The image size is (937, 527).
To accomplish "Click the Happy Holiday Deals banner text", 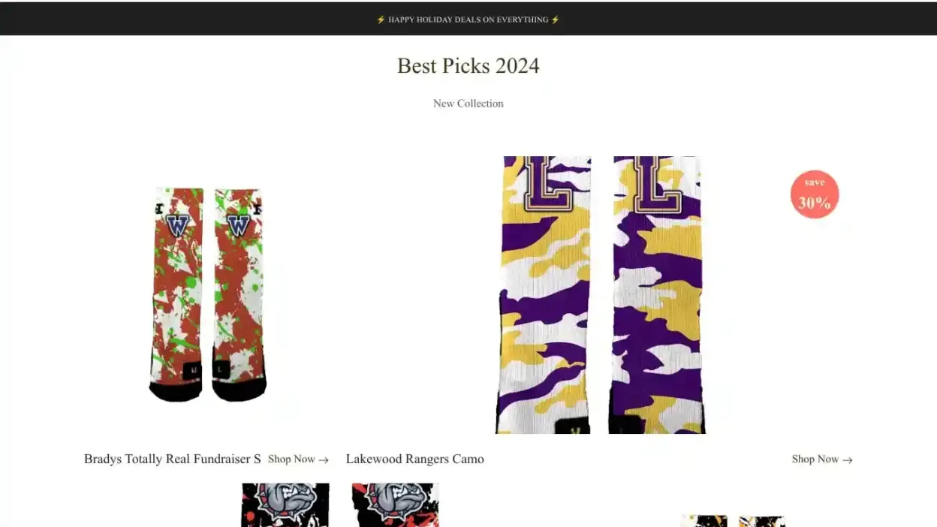I will click(x=468, y=20).
